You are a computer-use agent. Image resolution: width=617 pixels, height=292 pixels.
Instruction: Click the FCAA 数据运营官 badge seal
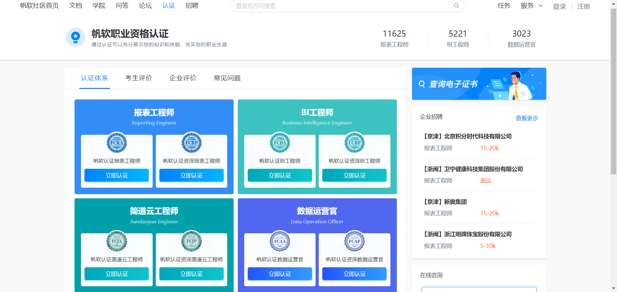coord(279,242)
